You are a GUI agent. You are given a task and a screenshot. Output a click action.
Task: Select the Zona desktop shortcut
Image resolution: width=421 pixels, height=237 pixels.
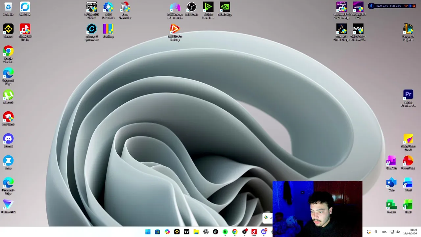tap(8, 163)
